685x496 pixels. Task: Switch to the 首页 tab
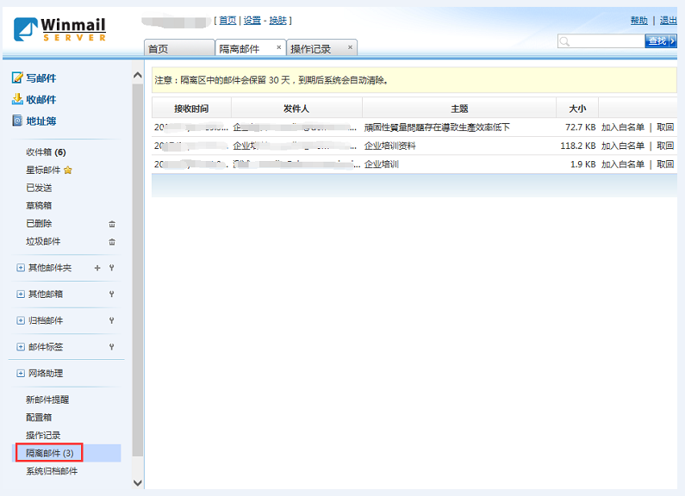pos(179,48)
